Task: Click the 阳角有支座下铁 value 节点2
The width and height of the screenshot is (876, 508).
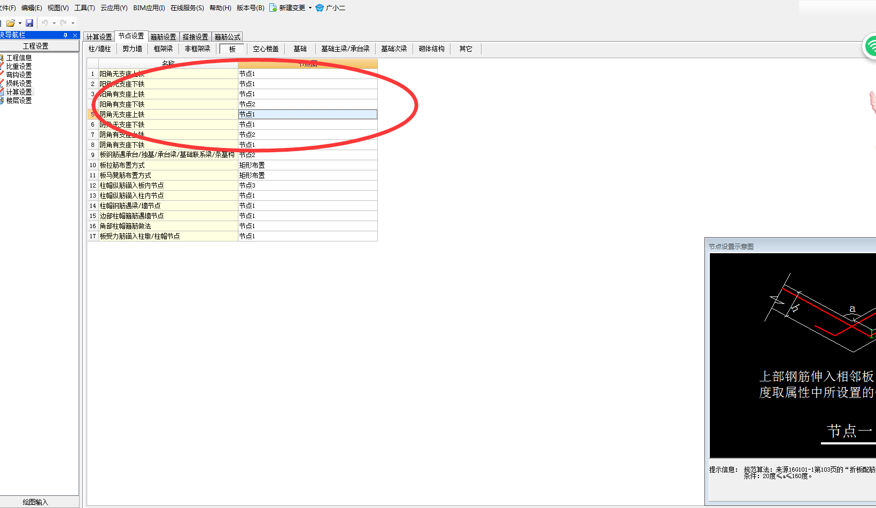Action: [307, 104]
